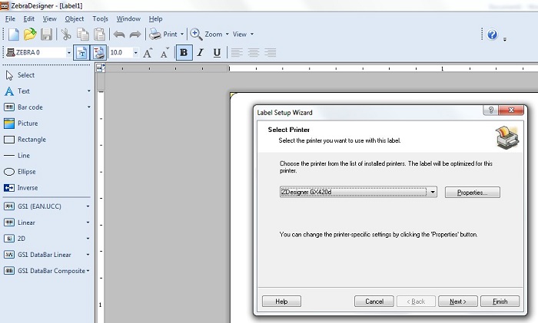Redo the action arrow
Screen dimensions: 538x323
135,35
